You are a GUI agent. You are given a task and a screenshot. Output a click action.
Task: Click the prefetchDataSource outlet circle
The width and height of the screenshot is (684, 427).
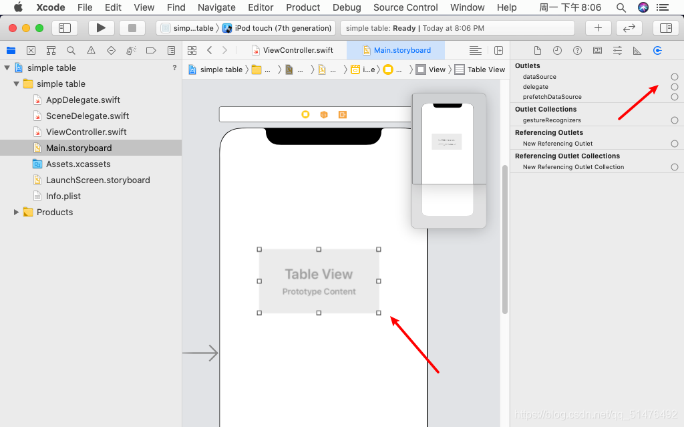click(x=675, y=97)
